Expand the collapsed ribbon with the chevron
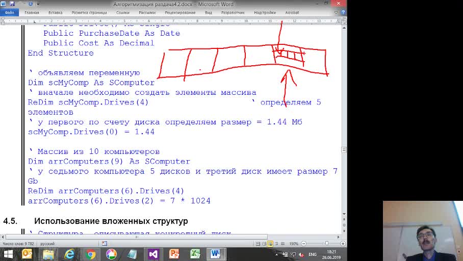This screenshot has width=463, height=261. [336, 12]
